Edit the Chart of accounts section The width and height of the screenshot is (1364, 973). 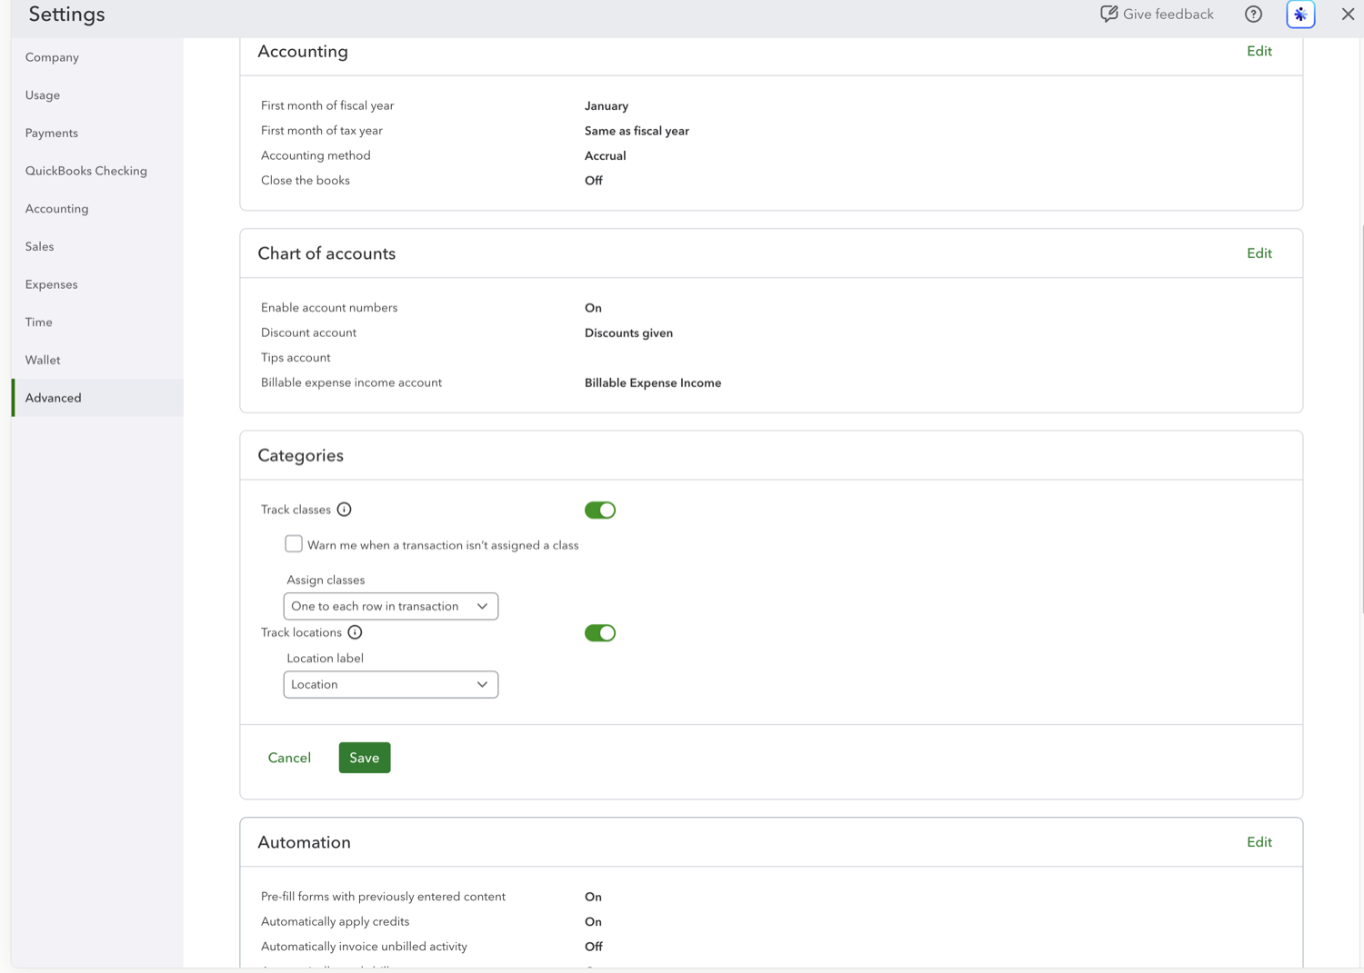click(1259, 253)
